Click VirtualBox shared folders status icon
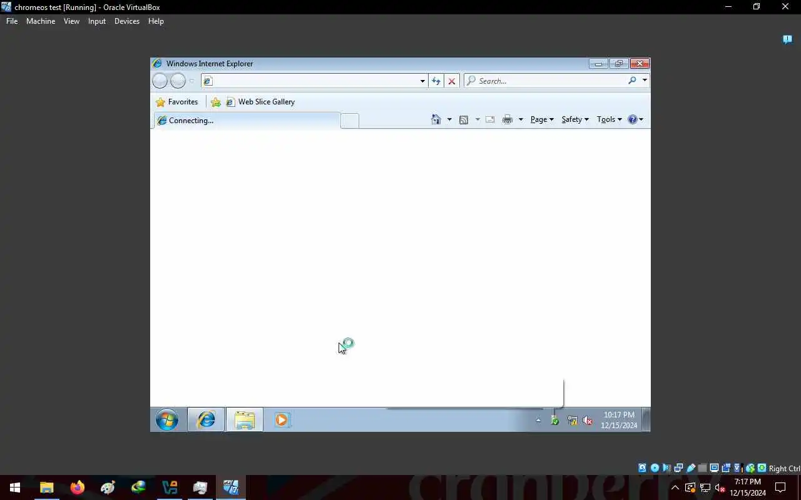 pos(702,468)
